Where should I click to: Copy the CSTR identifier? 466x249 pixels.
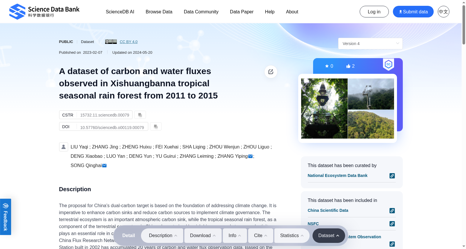point(140,115)
